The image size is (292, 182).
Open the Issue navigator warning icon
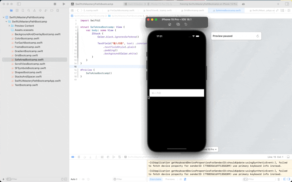[x=34, y=11]
